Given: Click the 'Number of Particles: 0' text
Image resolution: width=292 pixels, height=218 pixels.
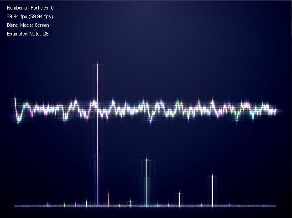Looking at the screenshot, I should click(30, 8).
